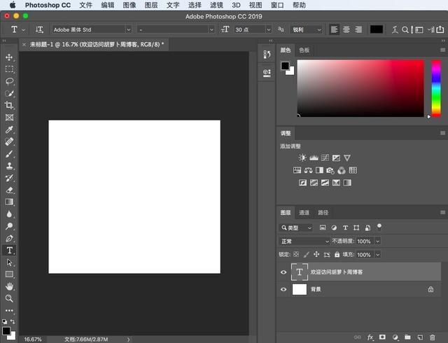Open the 正常 blend mode dropdown

[304, 241]
